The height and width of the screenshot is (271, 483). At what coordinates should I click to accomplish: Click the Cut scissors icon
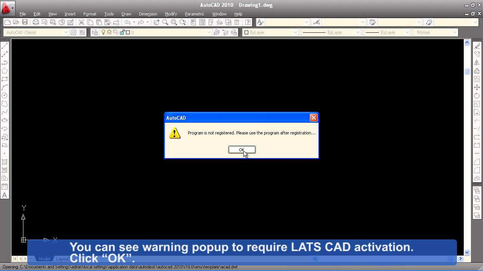[x=82, y=23]
